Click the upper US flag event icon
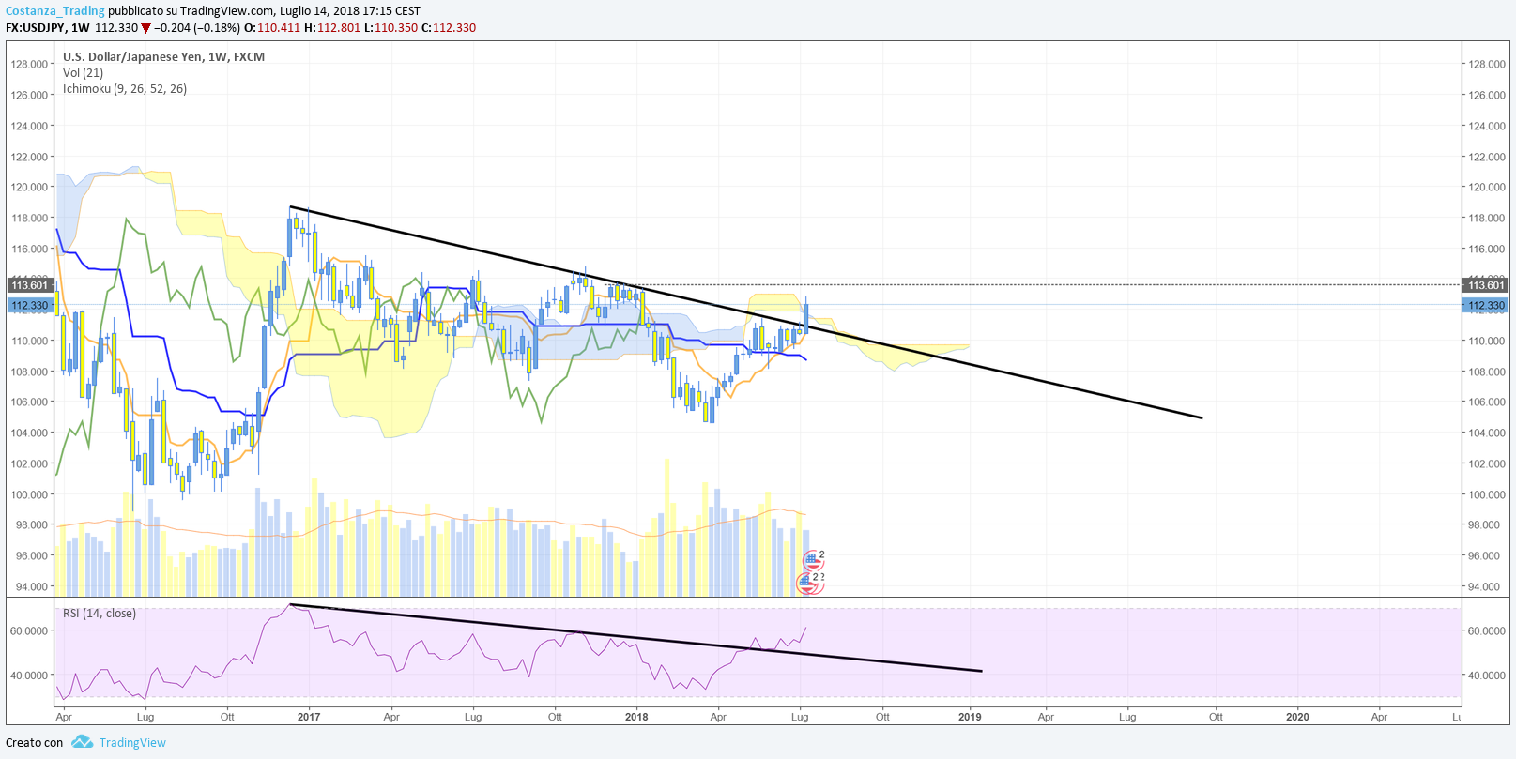This screenshot has height=759, width=1516. (812, 560)
